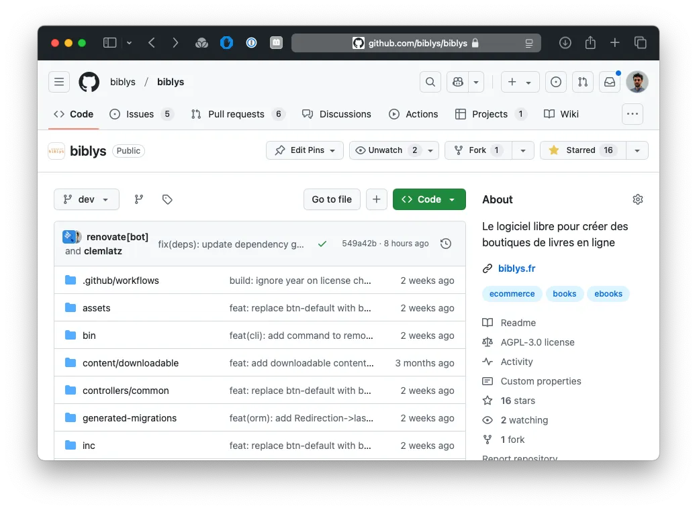
Task: Open the notifications inbox icon
Action: click(608, 81)
